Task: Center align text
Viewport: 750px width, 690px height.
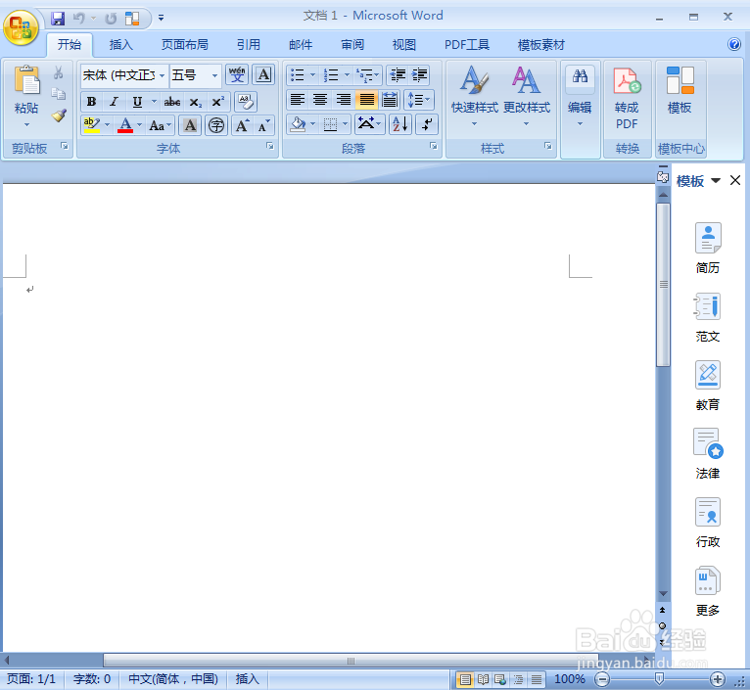Action: pyautogui.click(x=320, y=100)
